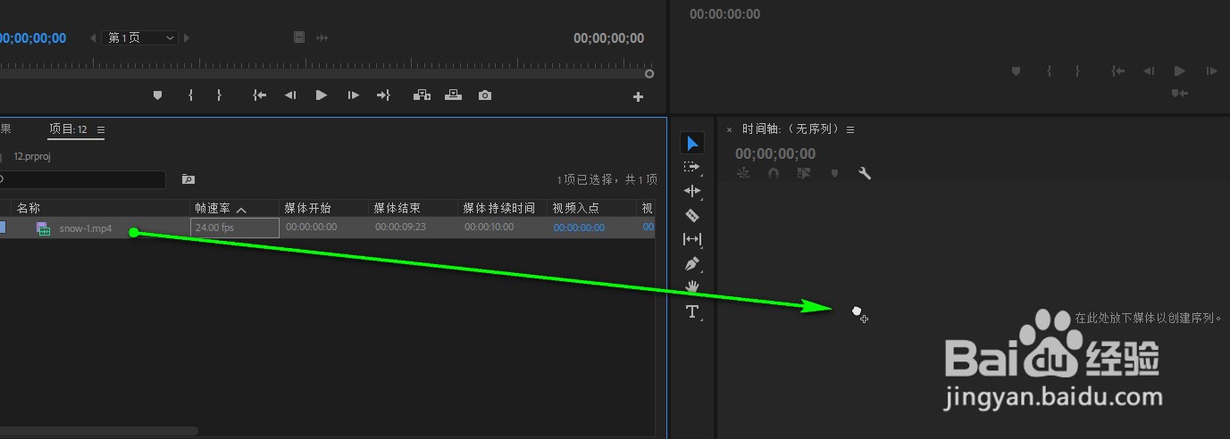Click the Project panel horizontal scrollbar
1230x439 pixels.
coord(98,430)
